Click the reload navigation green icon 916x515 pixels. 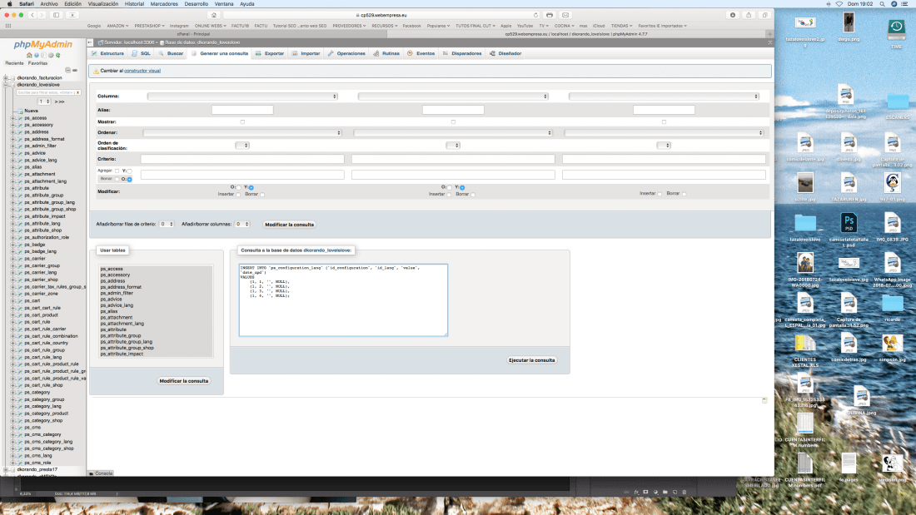click(57, 56)
